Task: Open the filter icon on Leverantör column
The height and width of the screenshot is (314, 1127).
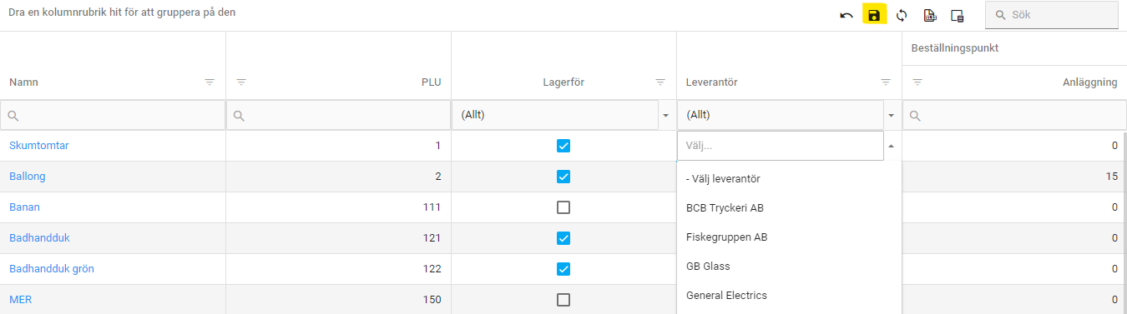Action: click(x=886, y=82)
